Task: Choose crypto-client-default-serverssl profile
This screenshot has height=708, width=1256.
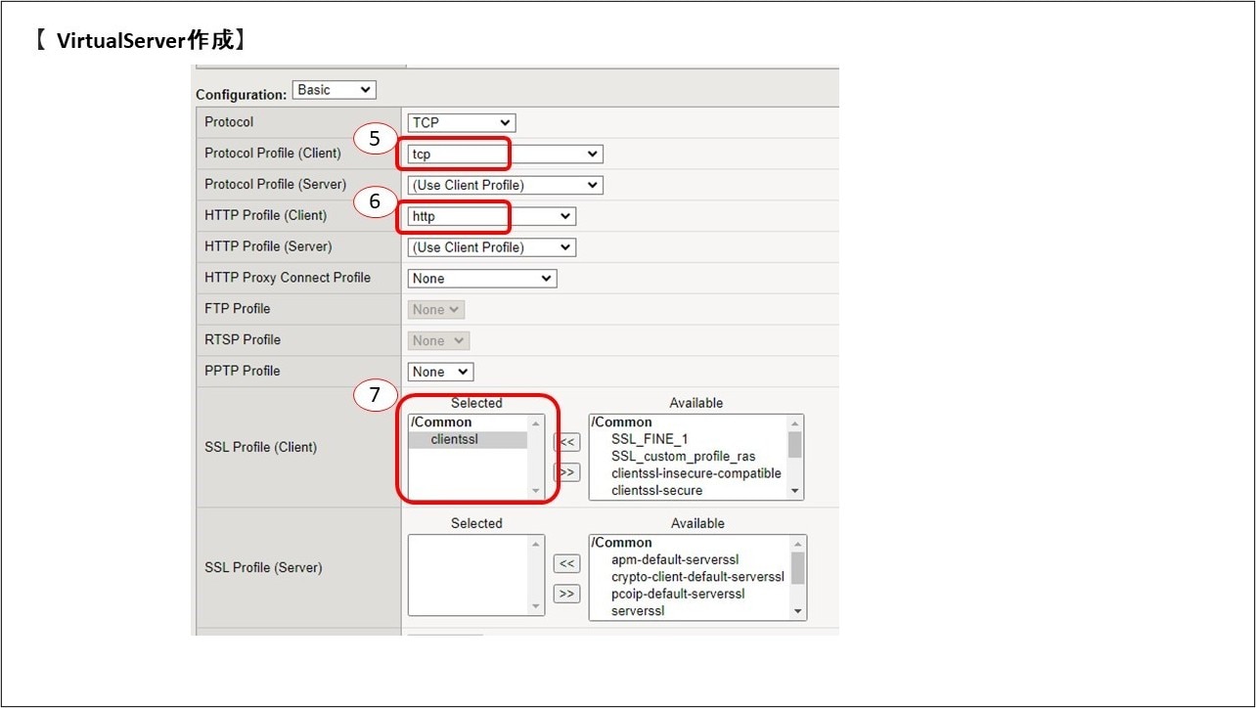Action: coord(697,577)
